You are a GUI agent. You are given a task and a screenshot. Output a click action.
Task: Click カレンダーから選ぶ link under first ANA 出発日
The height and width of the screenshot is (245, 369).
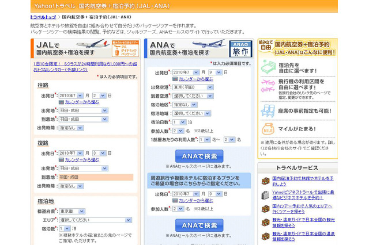click(195, 79)
